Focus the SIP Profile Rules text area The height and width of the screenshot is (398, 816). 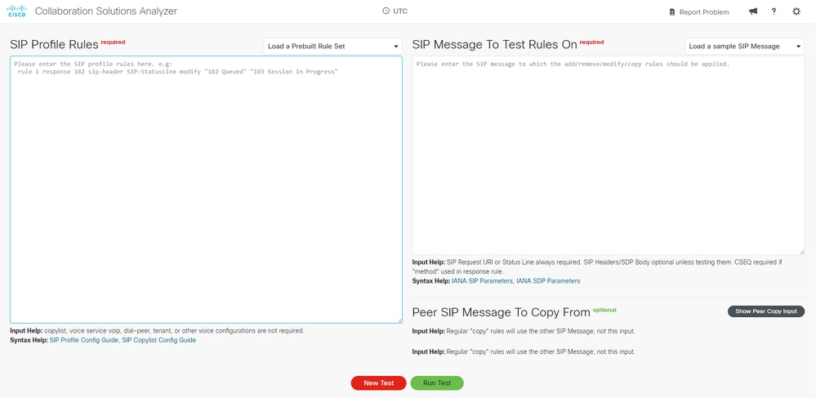click(x=206, y=190)
